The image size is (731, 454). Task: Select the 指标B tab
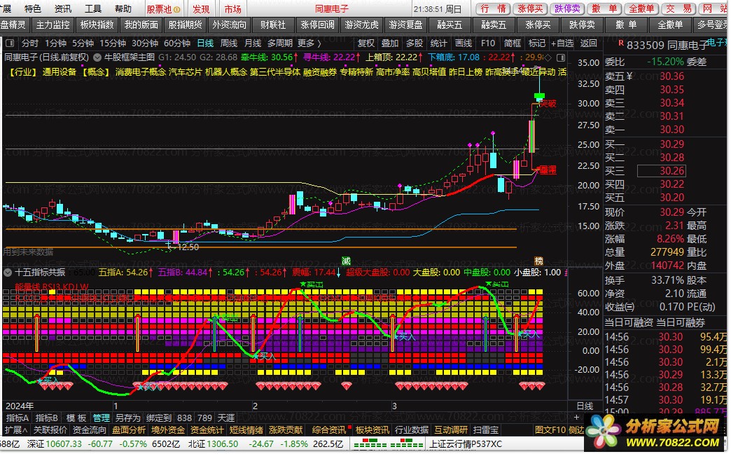pyautogui.click(x=47, y=418)
